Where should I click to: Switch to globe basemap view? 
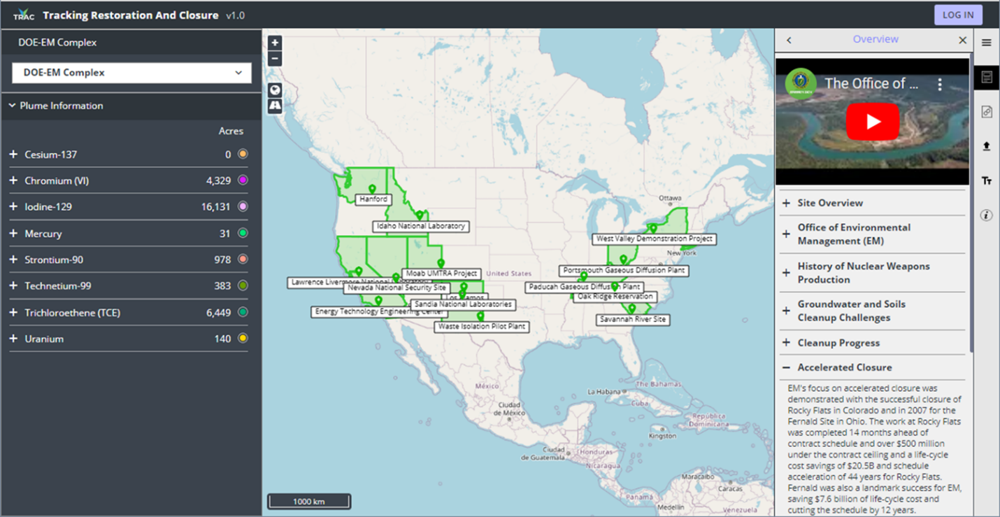(x=275, y=90)
